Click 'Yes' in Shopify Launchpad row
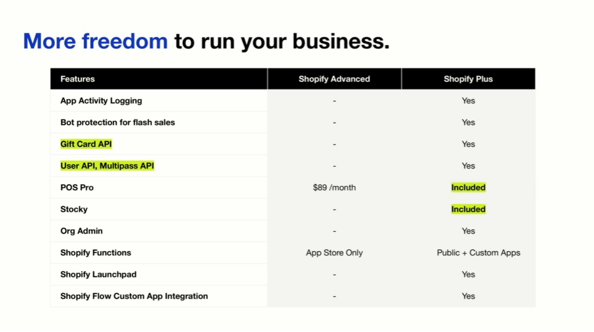The height and width of the screenshot is (332, 594). point(468,274)
